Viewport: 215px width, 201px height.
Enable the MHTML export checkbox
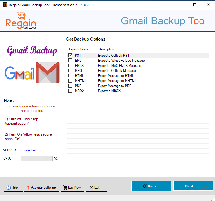70,81
